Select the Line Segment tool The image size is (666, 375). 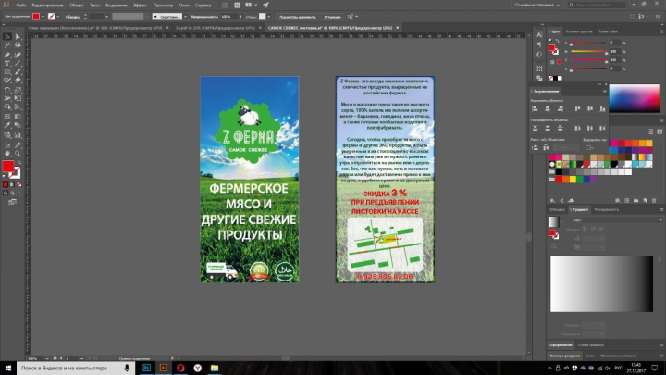tap(18, 64)
